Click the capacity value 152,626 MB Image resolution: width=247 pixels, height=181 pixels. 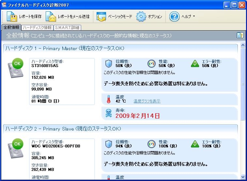click(x=43, y=77)
